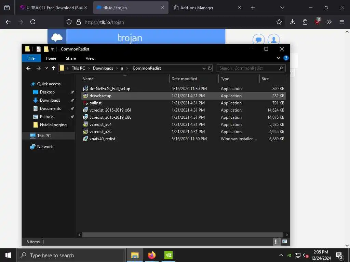Click the horizontal scrollbar in file list
This screenshot has height=262, width=350.
click(x=183, y=235)
